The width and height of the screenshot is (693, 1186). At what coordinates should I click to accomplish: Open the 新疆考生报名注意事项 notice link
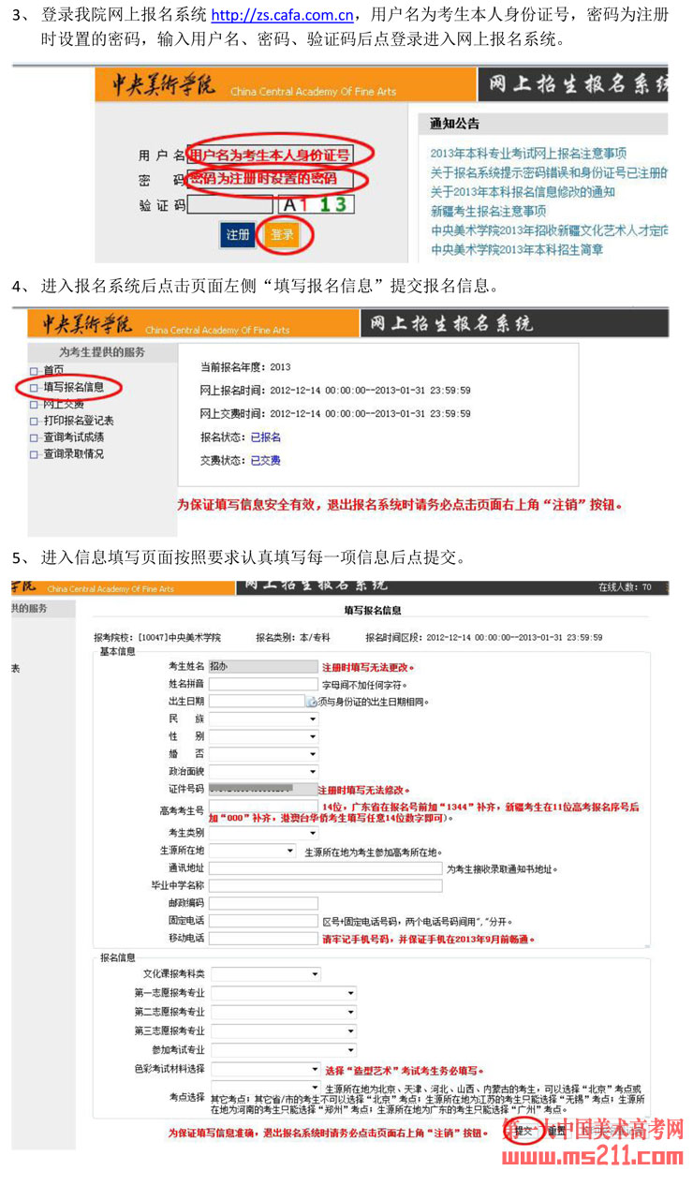coord(488,212)
